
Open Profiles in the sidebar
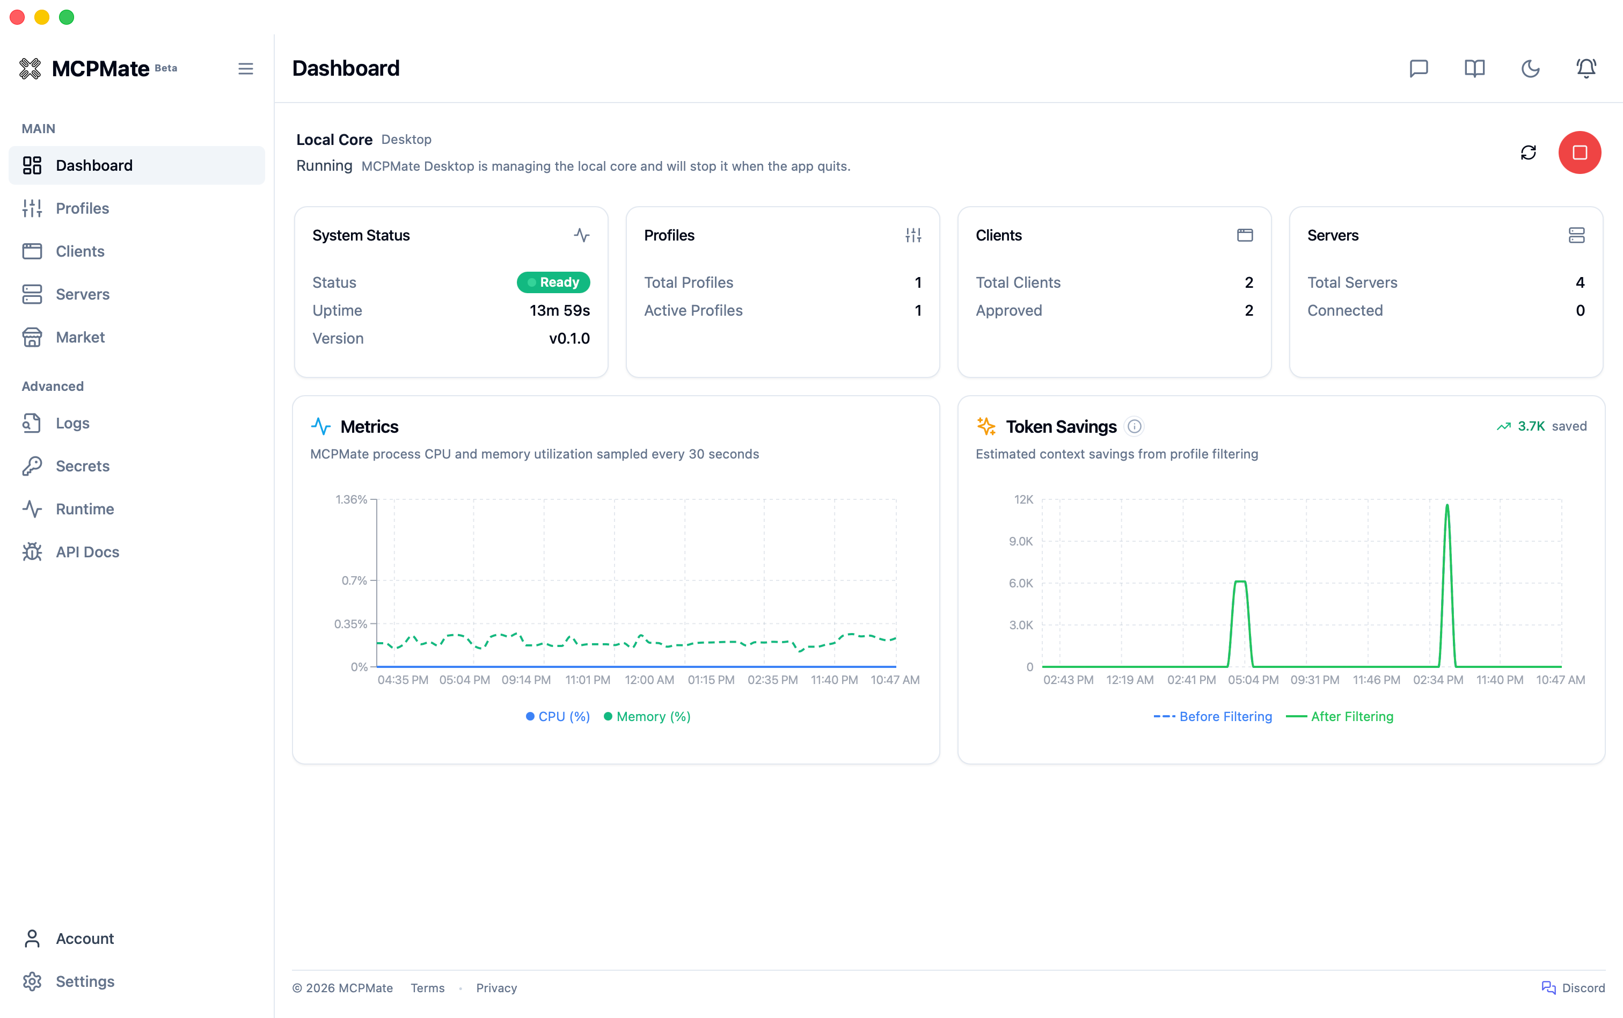(137, 209)
